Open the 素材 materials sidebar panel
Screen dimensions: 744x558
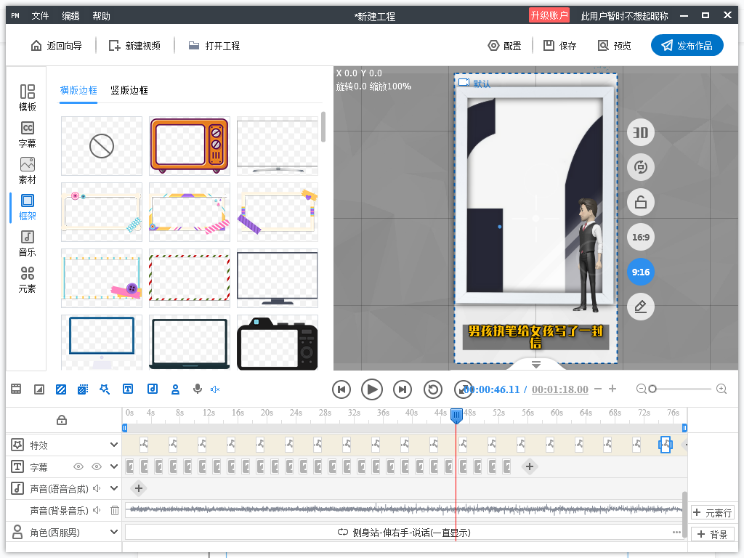pyautogui.click(x=27, y=171)
